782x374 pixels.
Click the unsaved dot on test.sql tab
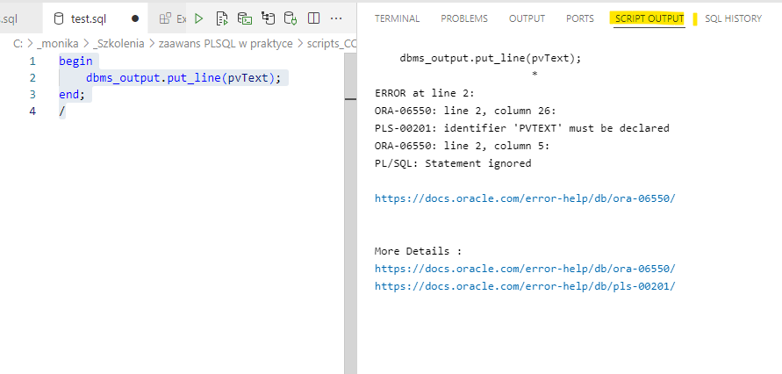coord(135,18)
